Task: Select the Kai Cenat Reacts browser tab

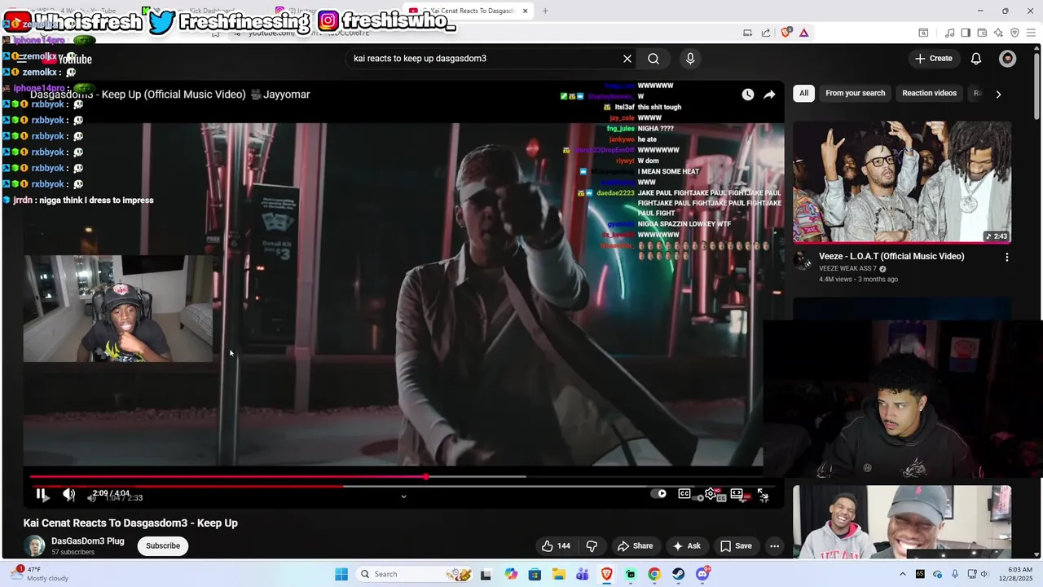Action: [x=468, y=11]
